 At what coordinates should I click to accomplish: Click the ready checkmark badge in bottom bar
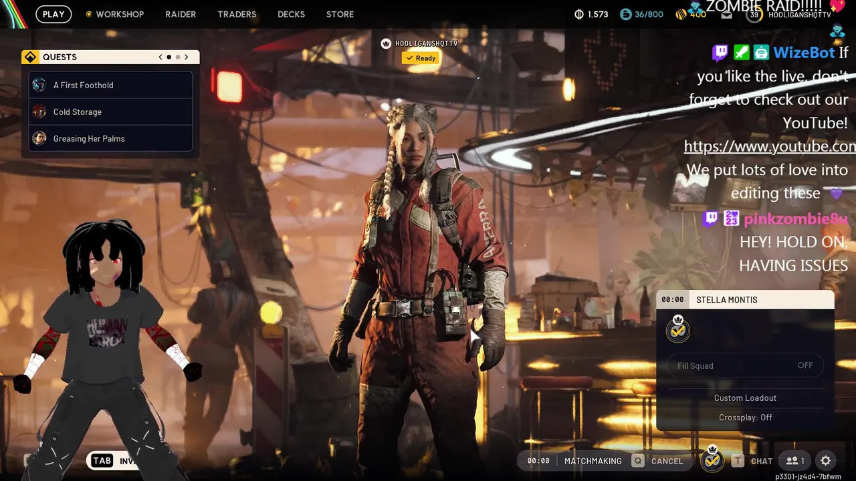[x=712, y=459]
